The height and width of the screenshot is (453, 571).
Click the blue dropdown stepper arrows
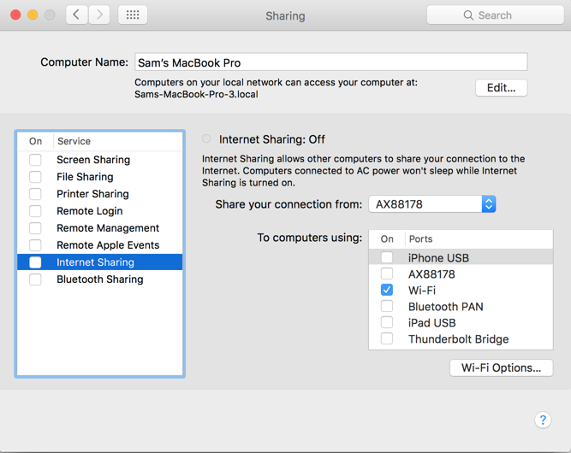click(x=489, y=204)
